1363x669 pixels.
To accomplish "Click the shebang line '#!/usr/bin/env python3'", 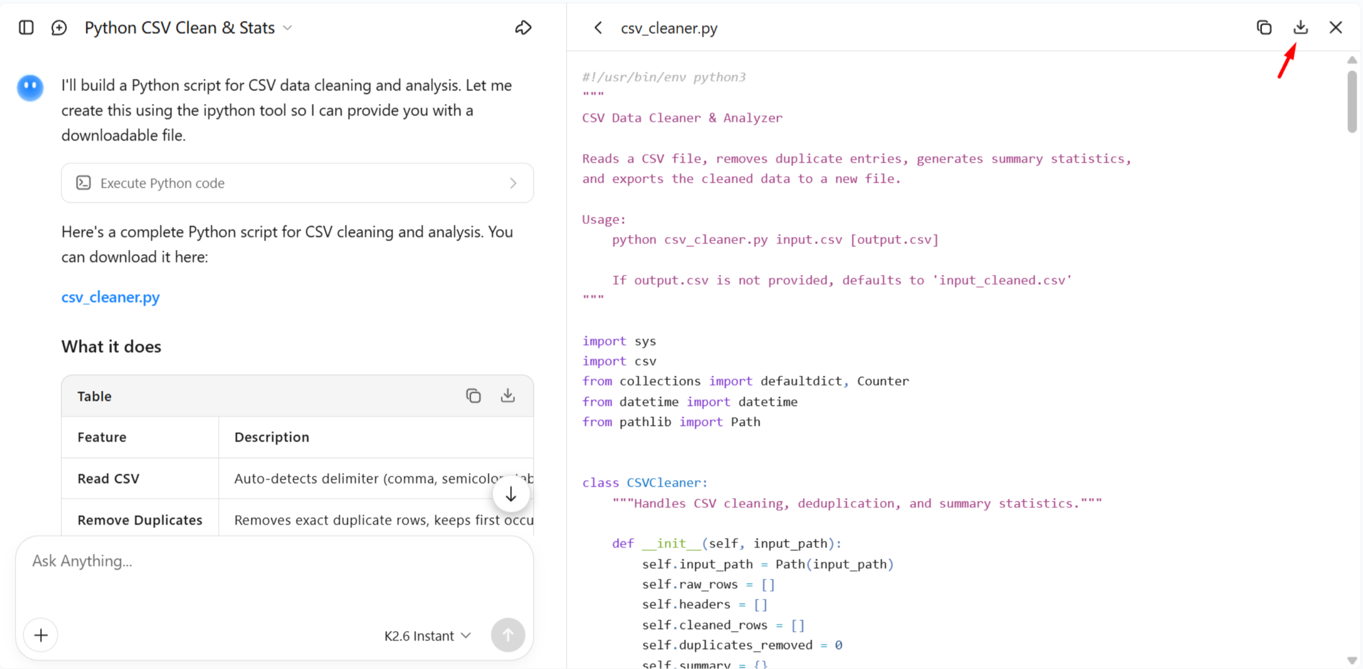I will (x=664, y=77).
